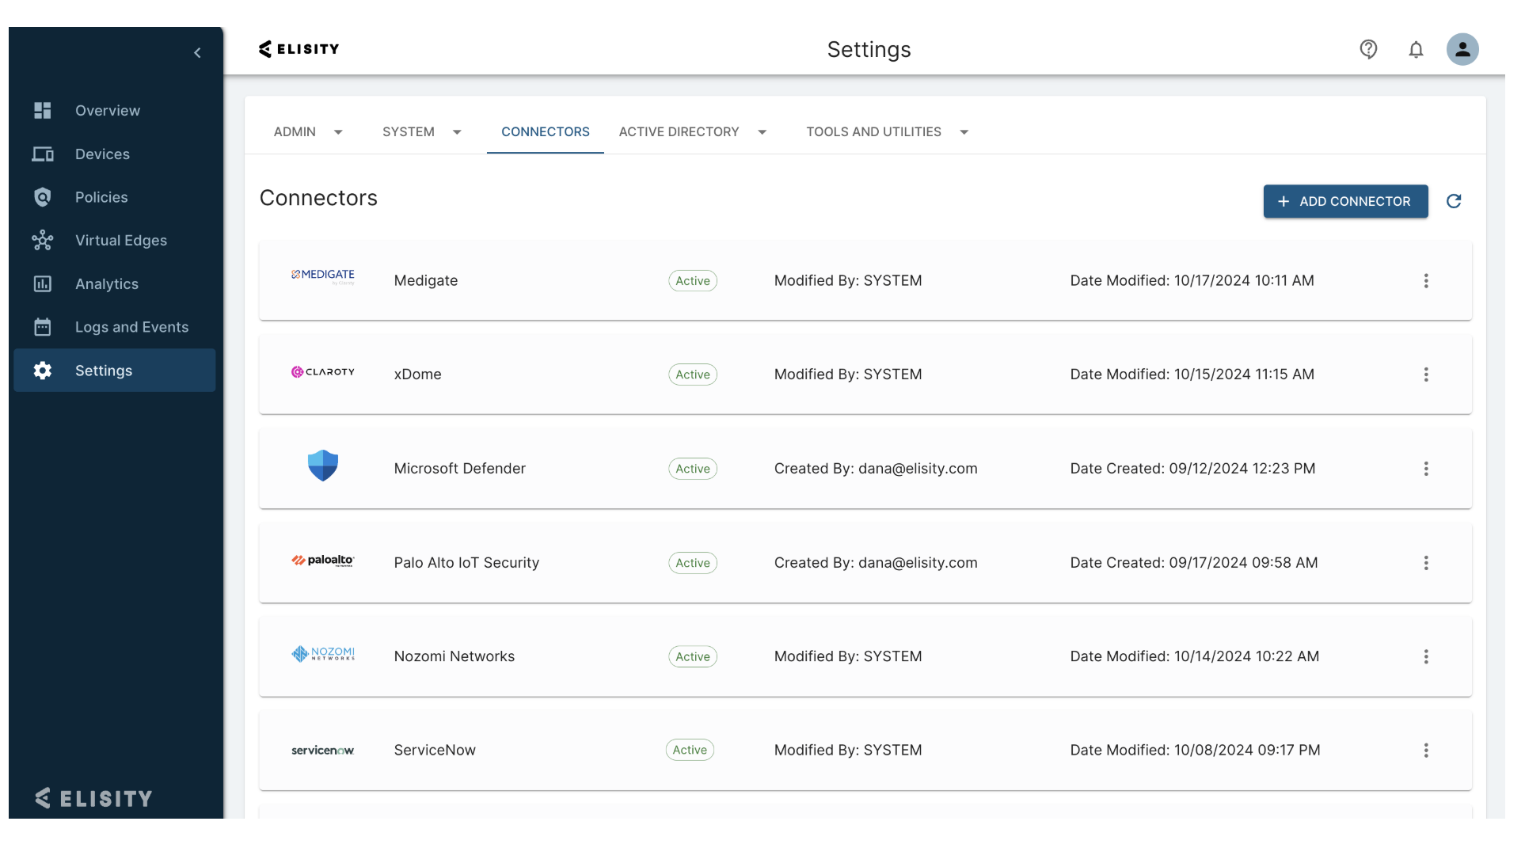Select the Palo Alto IoT Security name
This screenshot has width=1525, height=844.
pyautogui.click(x=466, y=563)
